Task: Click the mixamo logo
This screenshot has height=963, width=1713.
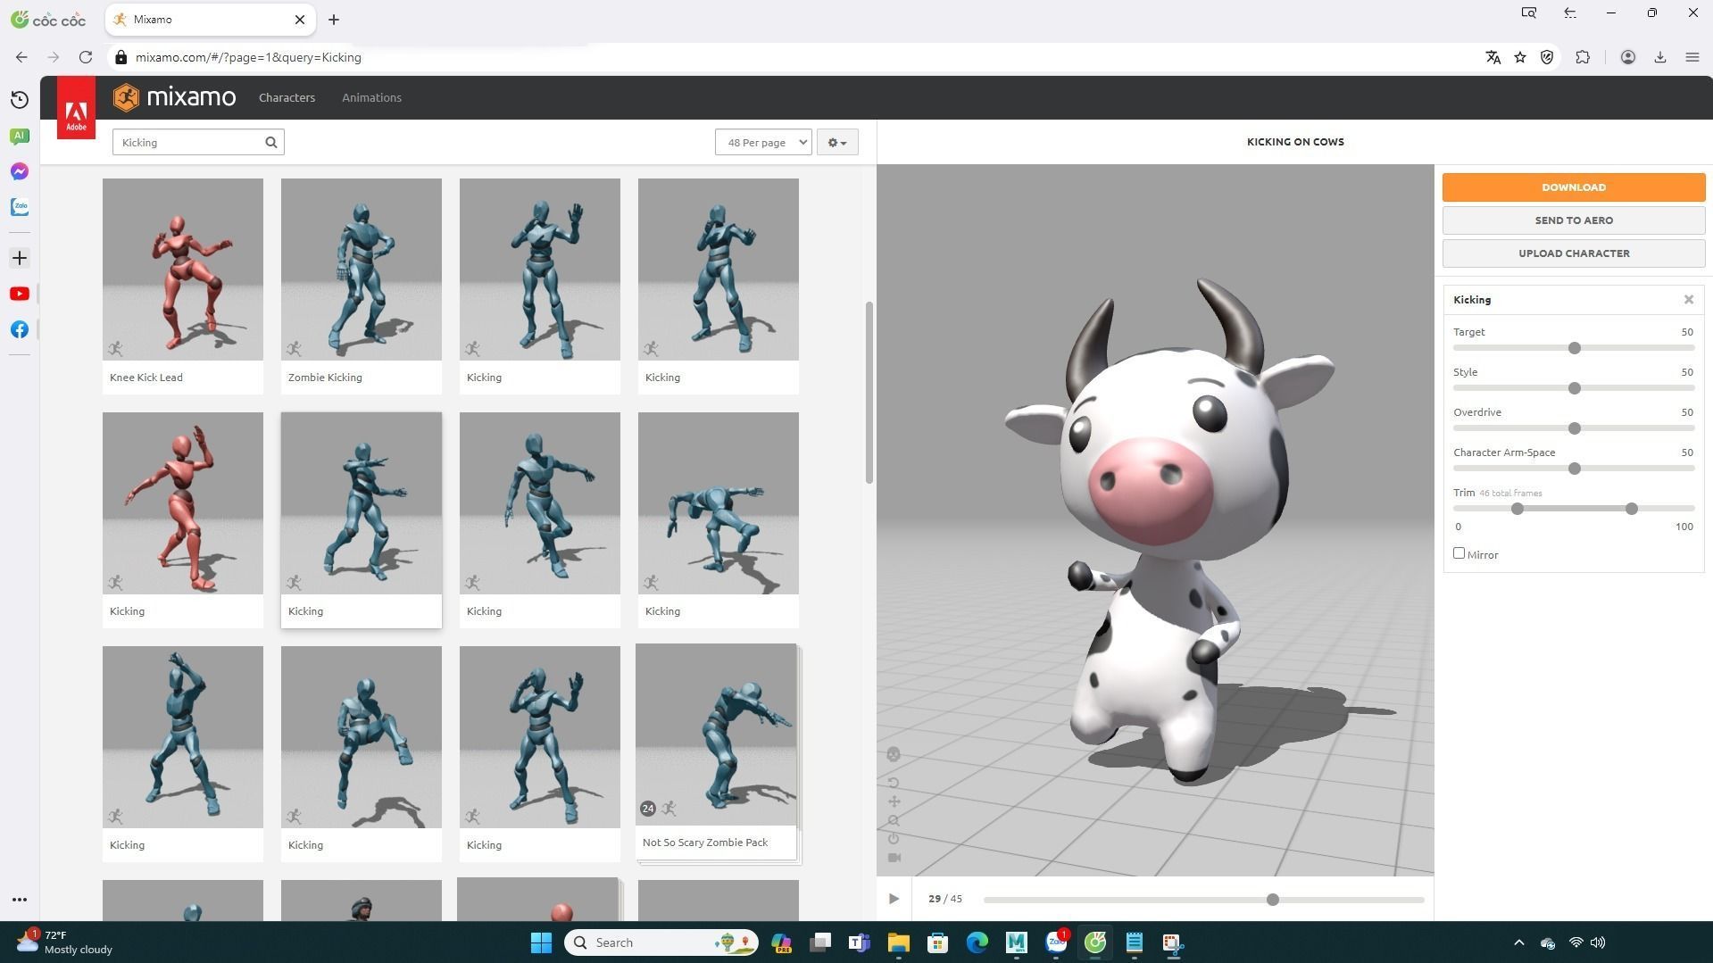Action: [x=174, y=97]
